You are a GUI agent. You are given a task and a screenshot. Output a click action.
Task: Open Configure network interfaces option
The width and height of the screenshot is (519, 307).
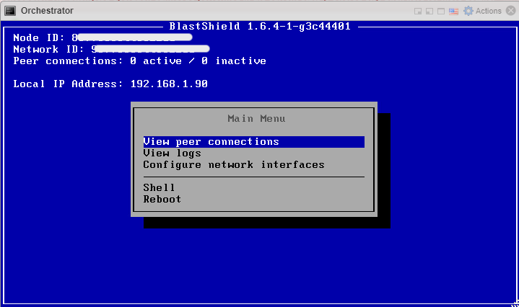click(233, 165)
